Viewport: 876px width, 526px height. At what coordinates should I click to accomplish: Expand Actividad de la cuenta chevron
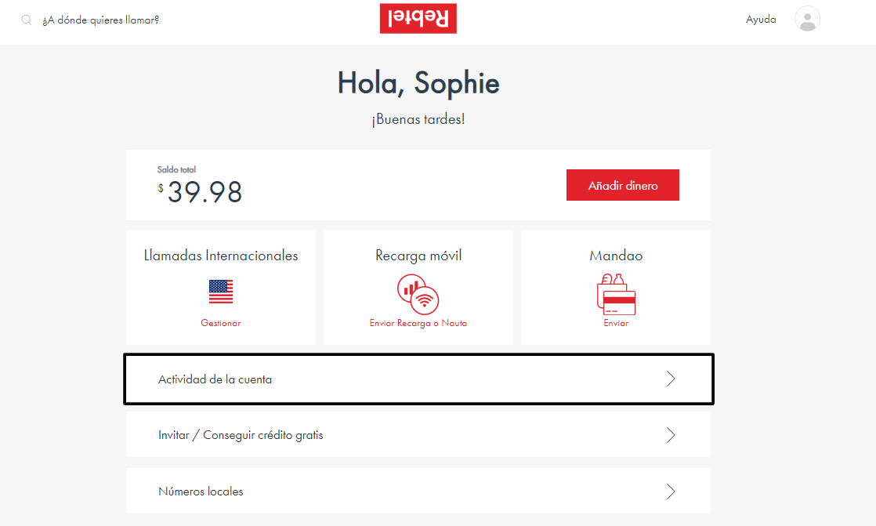(x=670, y=379)
